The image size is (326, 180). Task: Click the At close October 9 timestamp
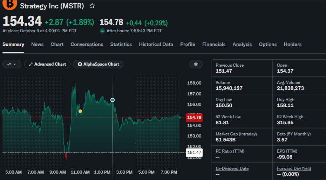tap(40, 31)
